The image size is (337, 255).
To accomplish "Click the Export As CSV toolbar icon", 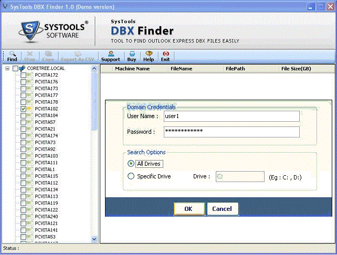I will (78, 57).
